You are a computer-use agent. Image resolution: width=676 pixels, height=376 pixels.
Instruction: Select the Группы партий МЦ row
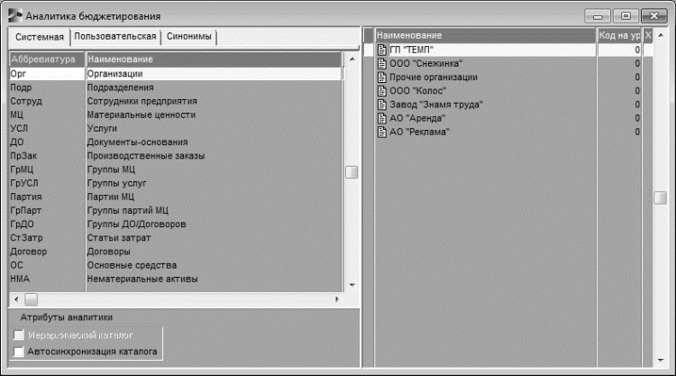point(176,210)
